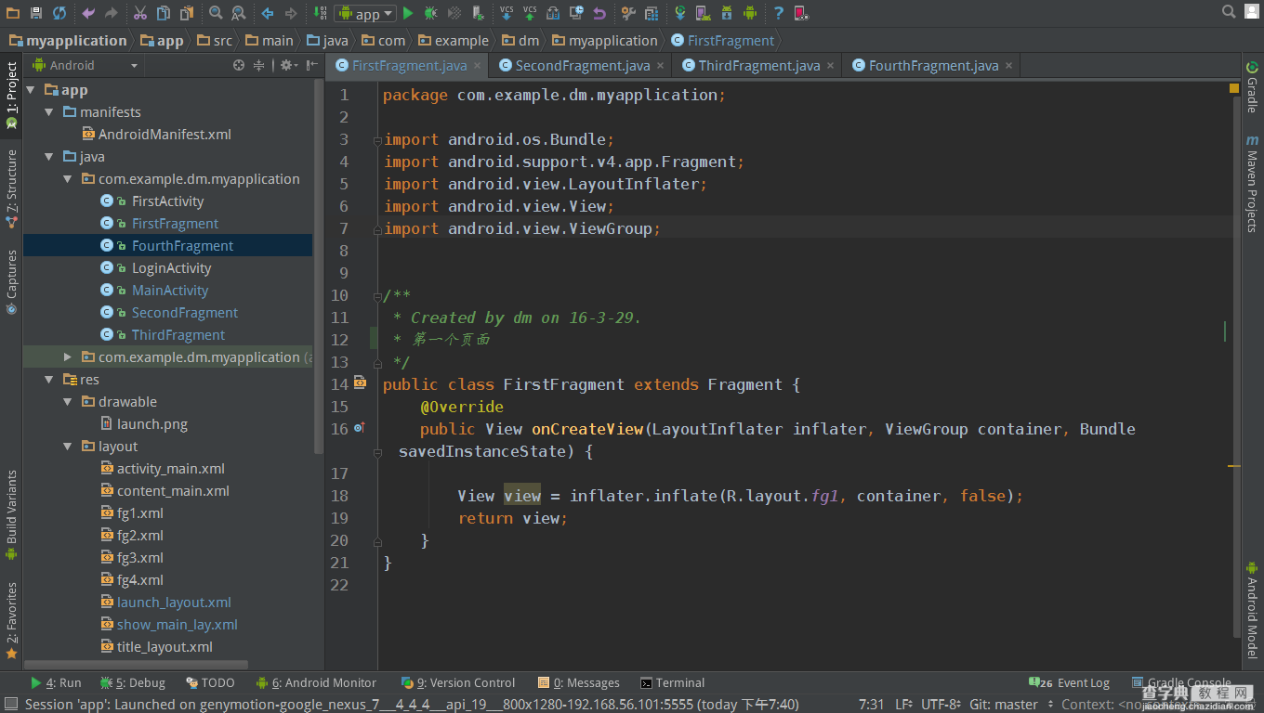
Task: Open the Android project view dropdown
Action: point(85,65)
